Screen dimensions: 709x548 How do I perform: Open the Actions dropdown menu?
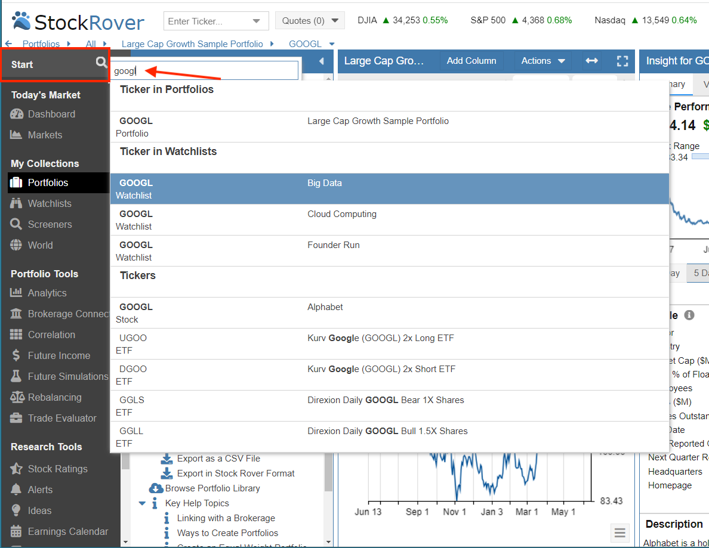coord(542,61)
